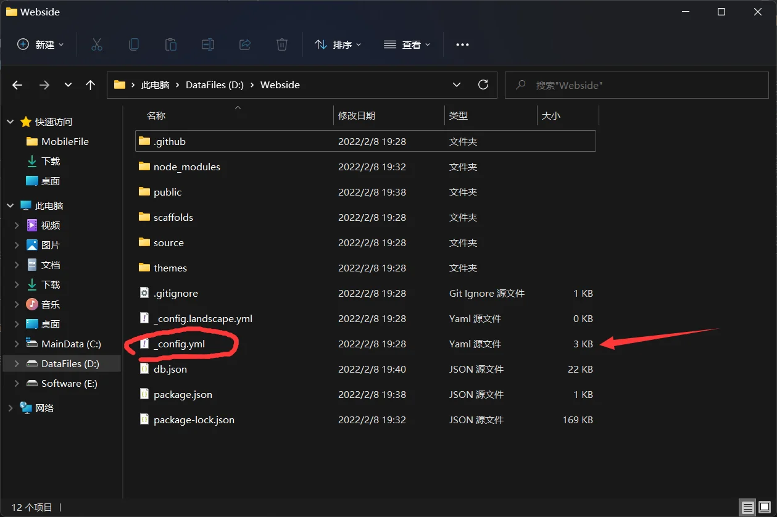Click the Share icon in toolbar

pos(245,44)
